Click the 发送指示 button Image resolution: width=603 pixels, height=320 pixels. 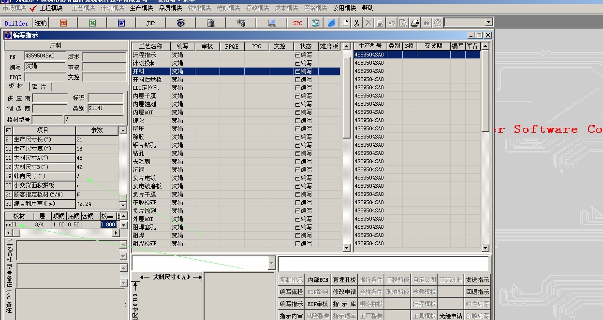click(x=477, y=280)
